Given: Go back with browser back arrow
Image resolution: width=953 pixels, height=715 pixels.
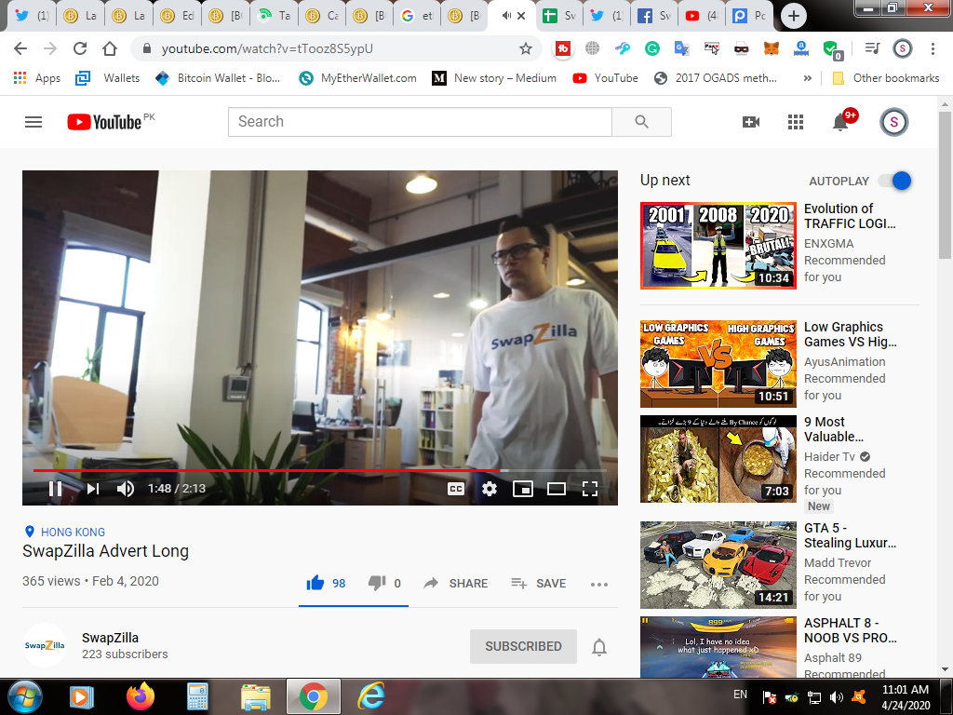Looking at the screenshot, I should click(x=20, y=48).
